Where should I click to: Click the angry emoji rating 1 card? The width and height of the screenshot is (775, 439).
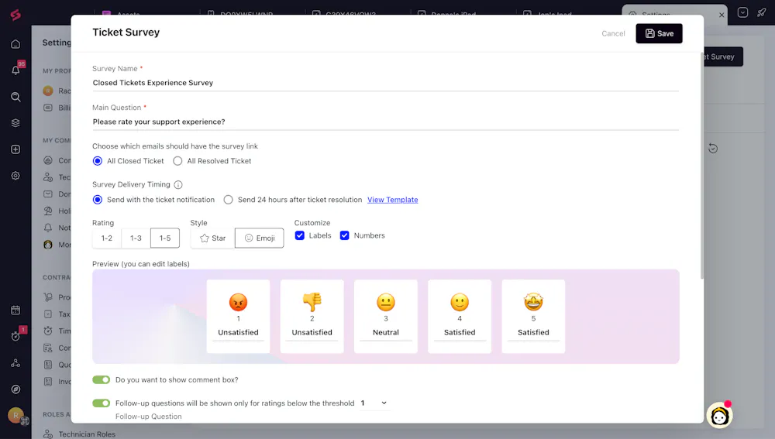click(238, 316)
